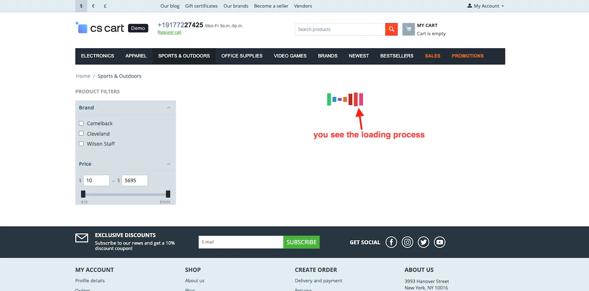Collapse the Brand filter section
The width and height of the screenshot is (589, 291).
(x=169, y=108)
